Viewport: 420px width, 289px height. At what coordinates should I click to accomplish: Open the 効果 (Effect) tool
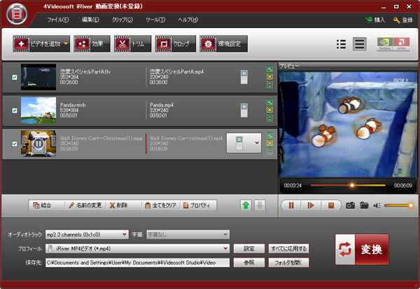[92, 43]
